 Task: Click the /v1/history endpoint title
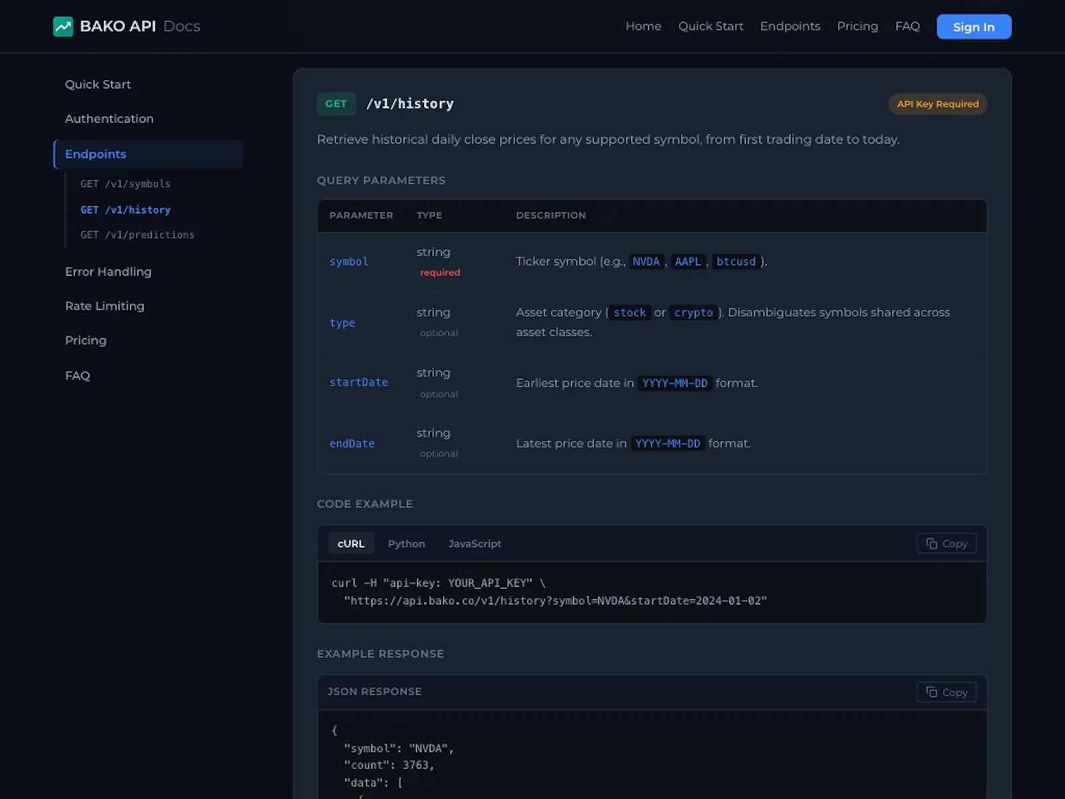(410, 104)
